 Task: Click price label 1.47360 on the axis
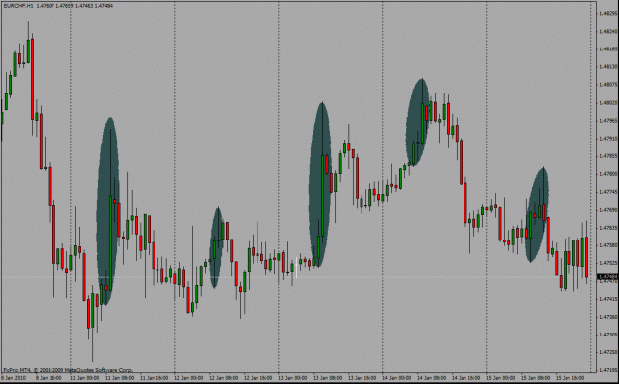[x=608, y=317]
